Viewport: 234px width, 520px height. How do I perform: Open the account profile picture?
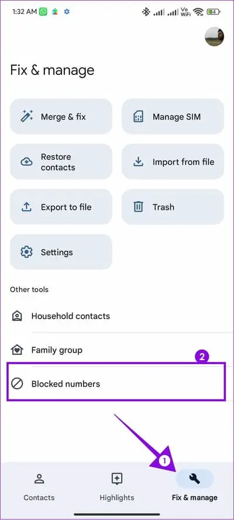coord(214,36)
